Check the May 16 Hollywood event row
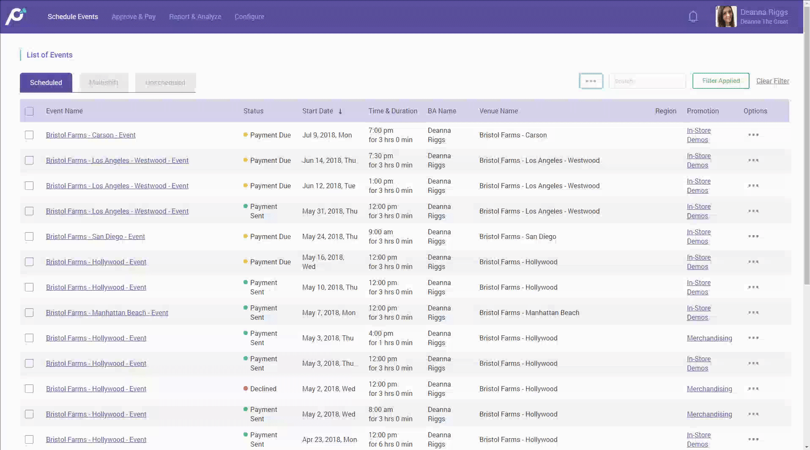The image size is (810, 450). pos(29,262)
